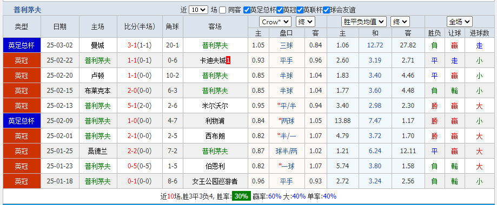Click the 曼城 home team link
Screen dimensions: 497x205
click(x=98, y=45)
